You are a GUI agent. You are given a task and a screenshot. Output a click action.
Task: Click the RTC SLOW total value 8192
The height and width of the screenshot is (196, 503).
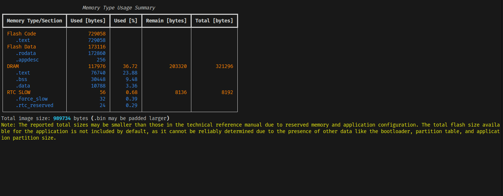coord(227,92)
